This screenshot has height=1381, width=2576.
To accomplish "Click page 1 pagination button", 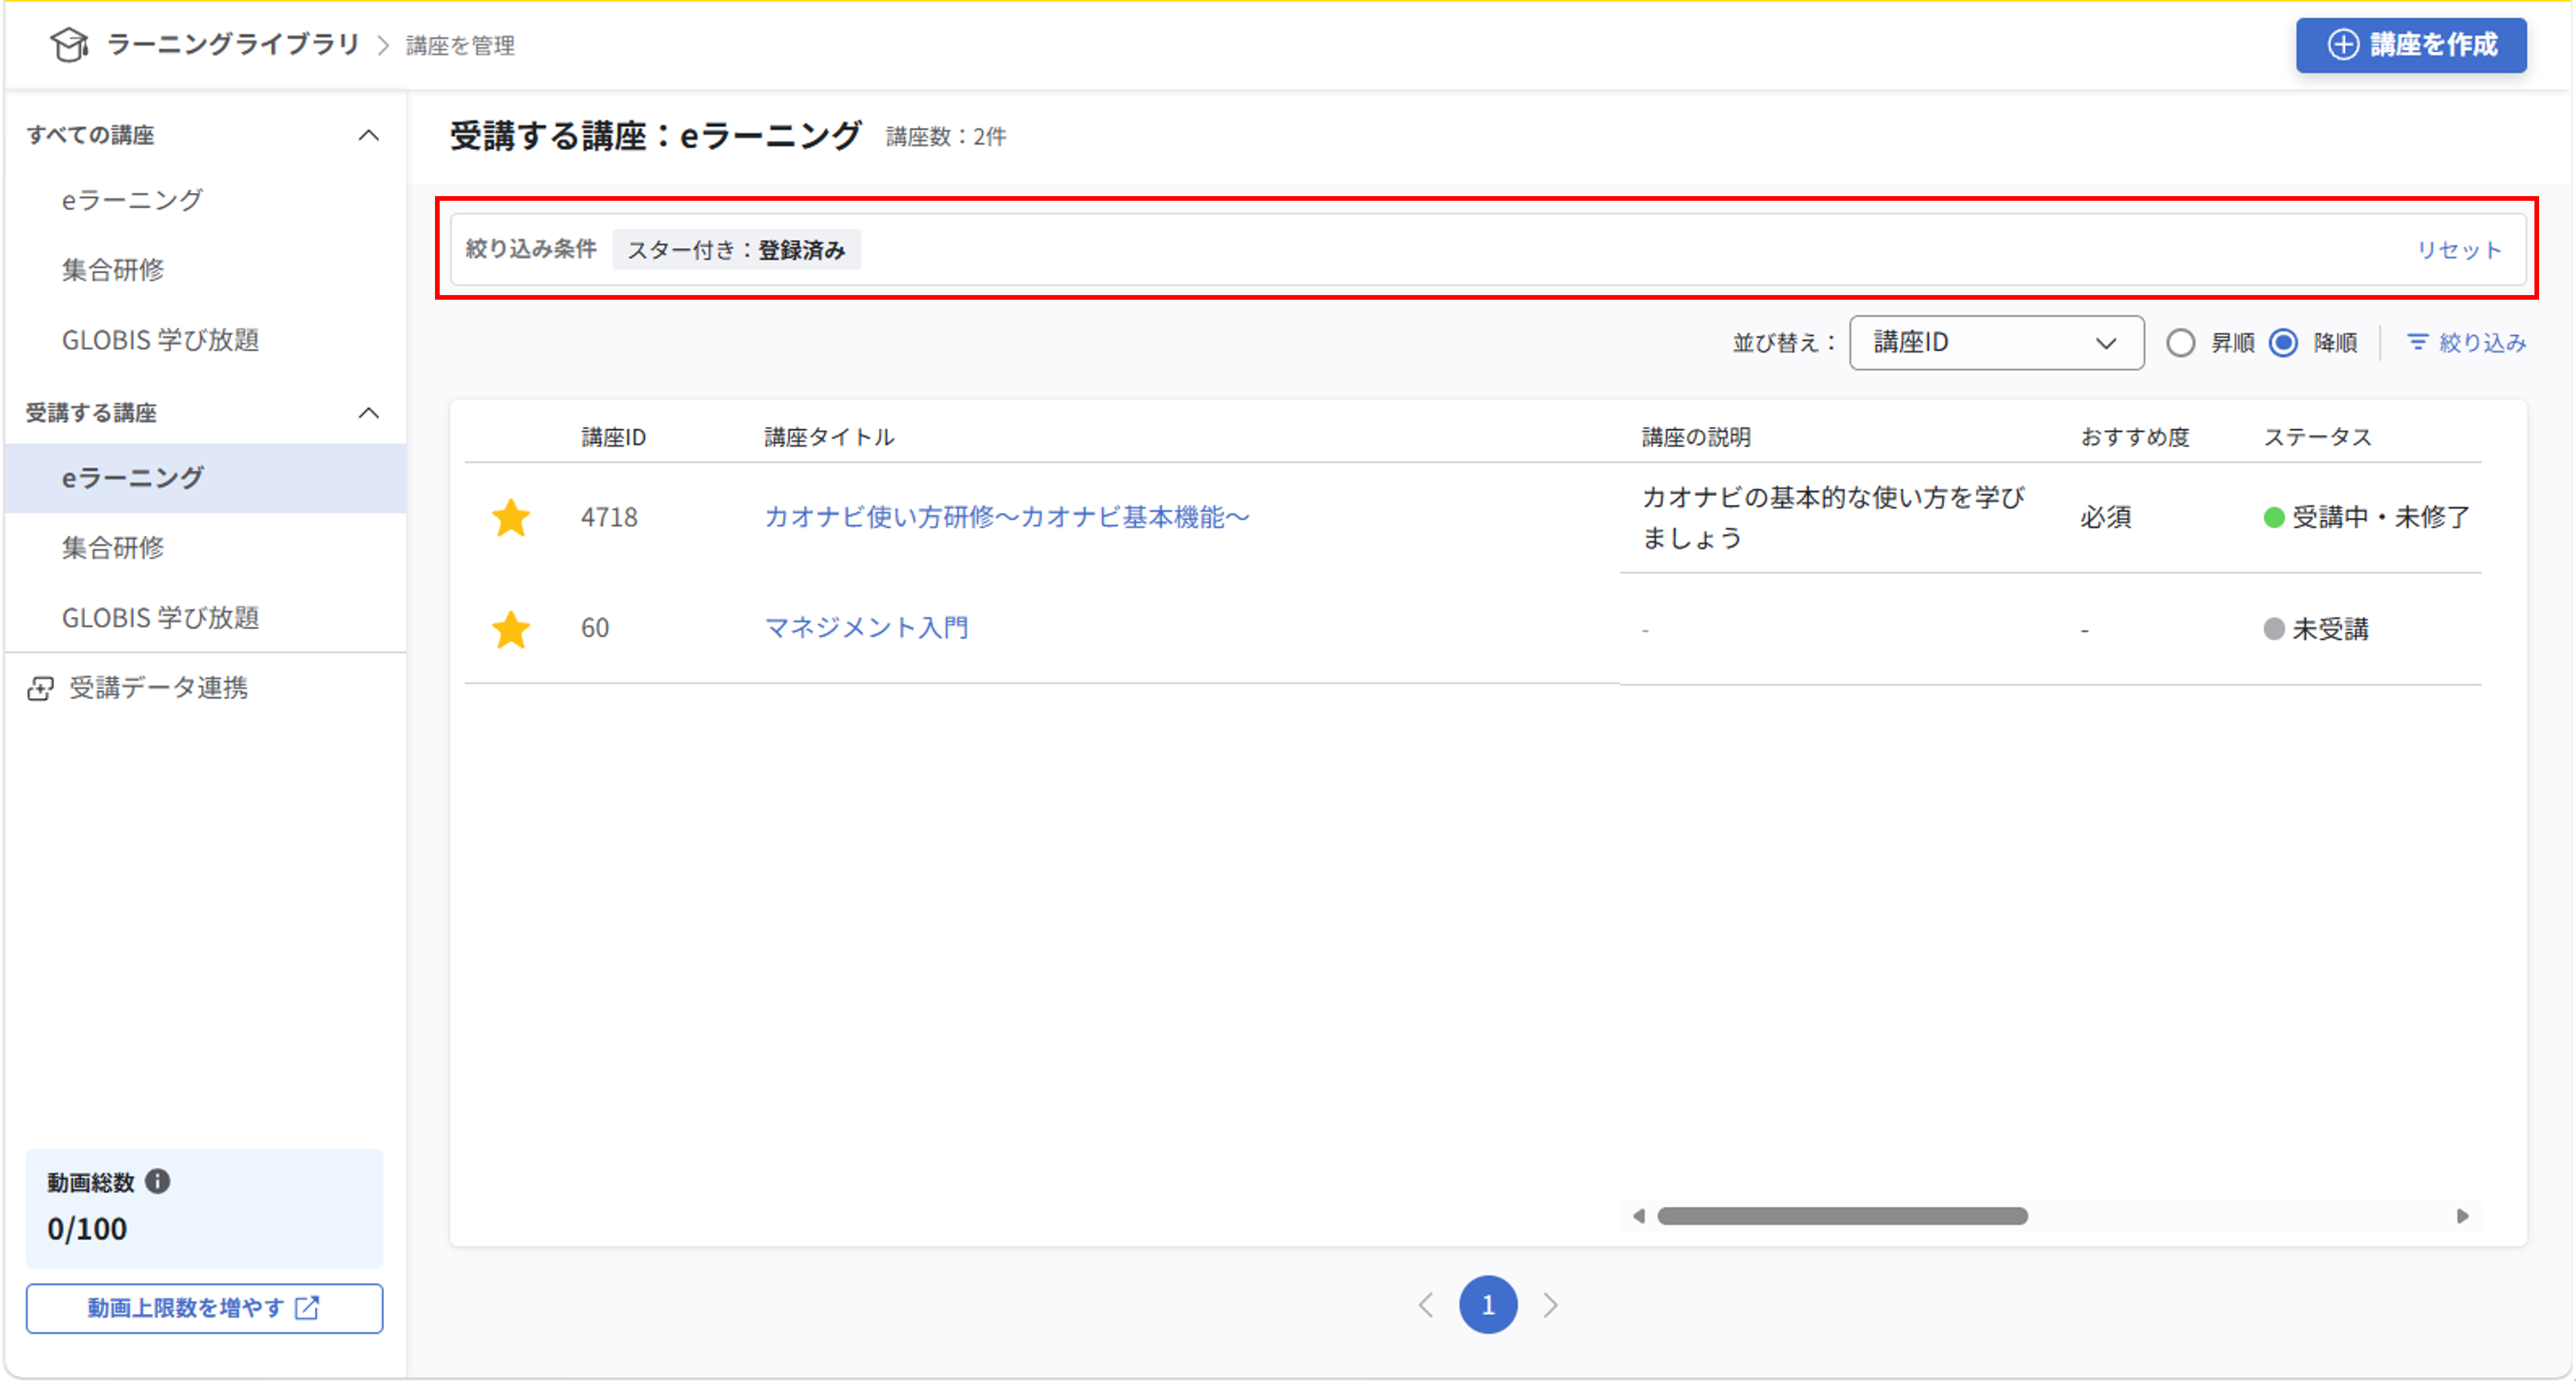I will 1488,1305.
